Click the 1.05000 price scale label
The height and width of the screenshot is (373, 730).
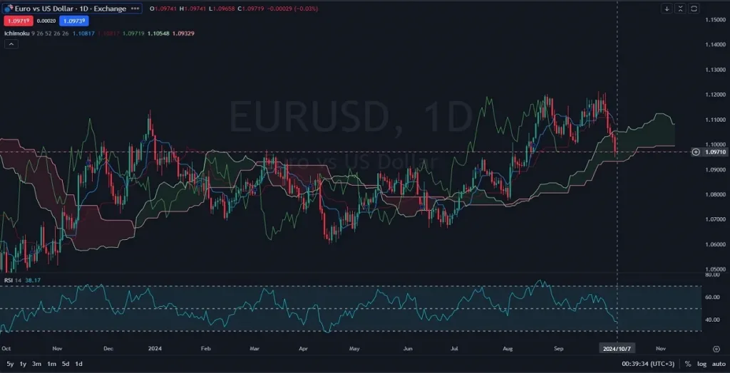pyautogui.click(x=716, y=269)
